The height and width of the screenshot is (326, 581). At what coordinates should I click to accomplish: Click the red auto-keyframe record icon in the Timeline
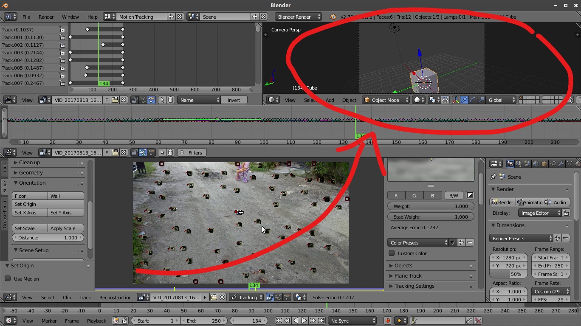387,320
